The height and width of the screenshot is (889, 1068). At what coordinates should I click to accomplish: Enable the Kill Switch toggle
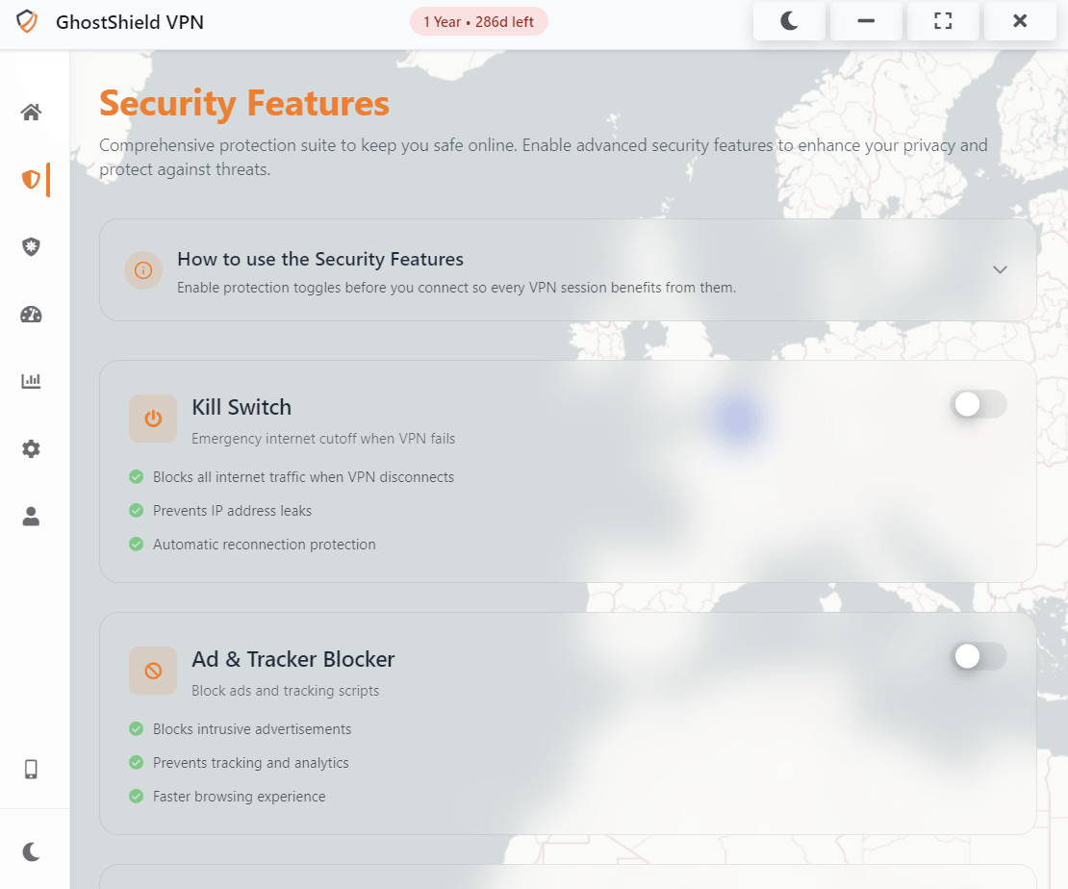click(x=978, y=404)
